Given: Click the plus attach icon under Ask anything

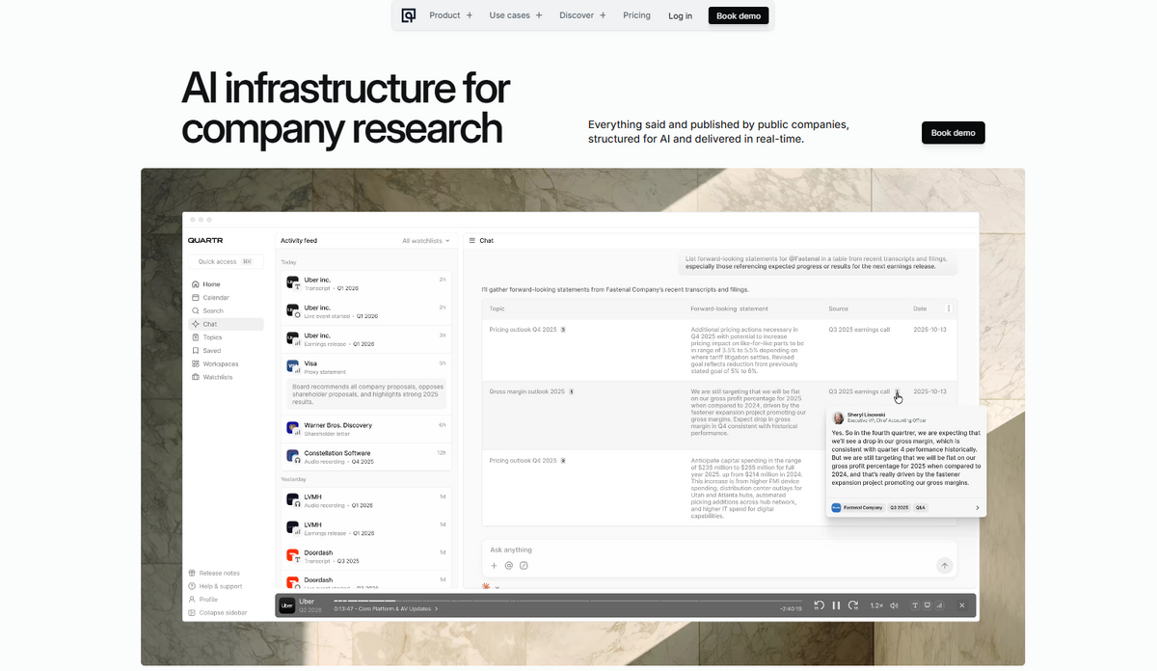Looking at the screenshot, I should 495,566.
